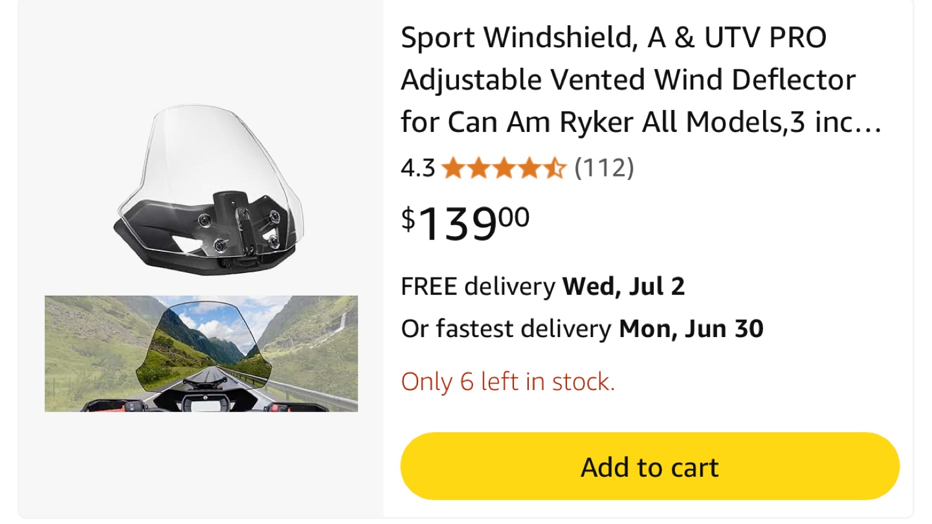Select the Mon, Jun 30 fastest delivery date

click(691, 329)
